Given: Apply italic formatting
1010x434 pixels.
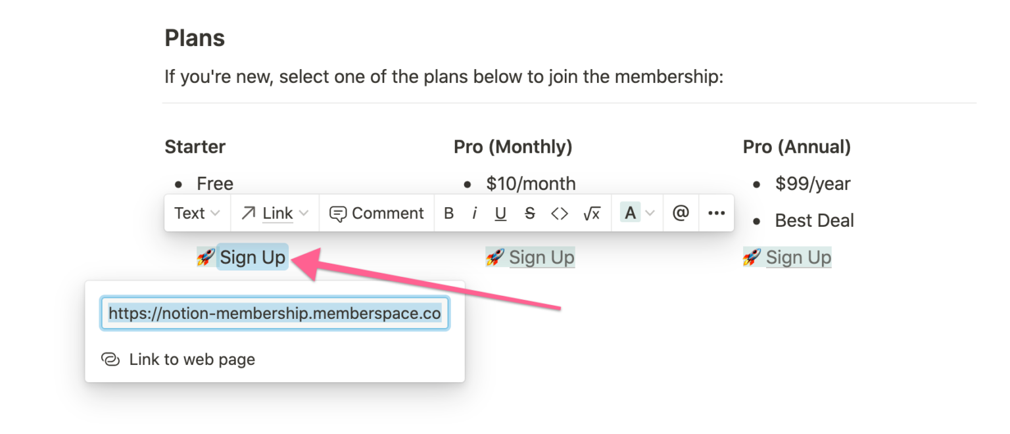Looking at the screenshot, I should pos(475,212).
